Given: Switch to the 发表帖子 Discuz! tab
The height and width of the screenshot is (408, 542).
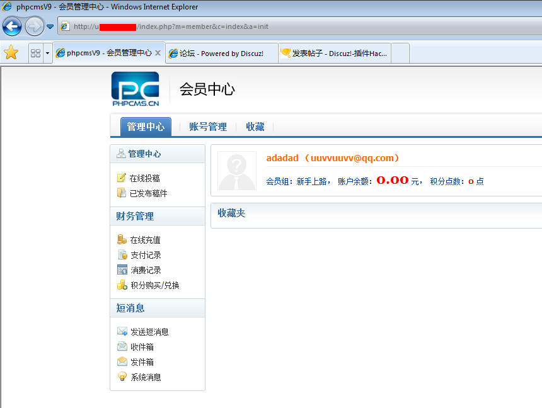Looking at the screenshot, I should click(x=335, y=53).
